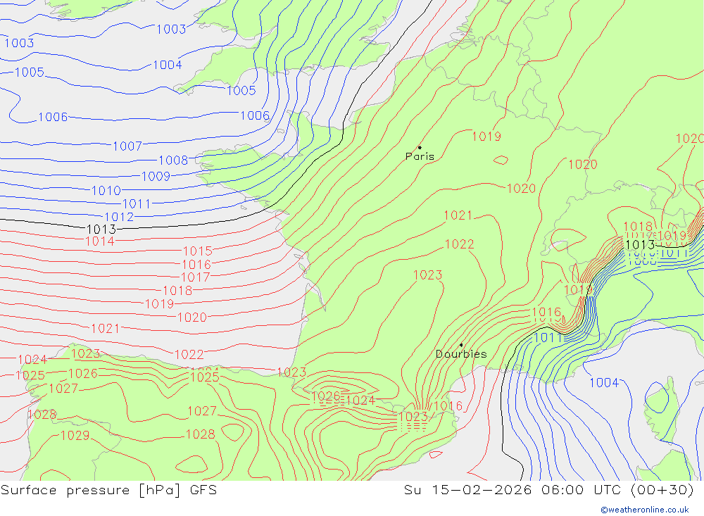
Task: Click the Paris city label
Action: (x=420, y=156)
